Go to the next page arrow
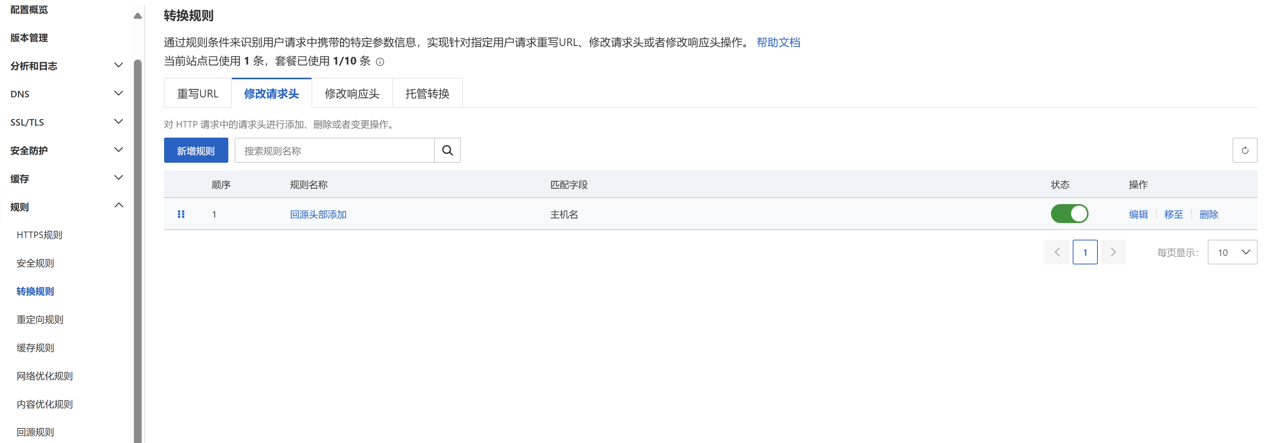The width and height of the screenshot is (1265, 443). click(x=1113, y=252)
